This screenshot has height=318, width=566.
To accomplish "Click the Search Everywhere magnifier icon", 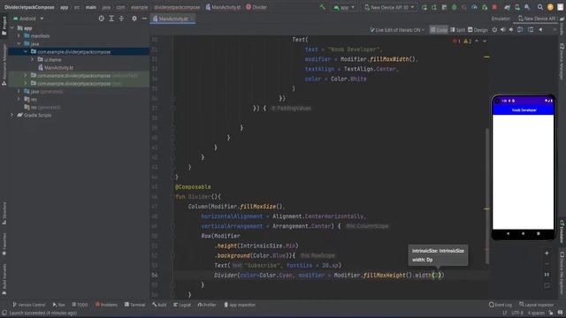I will 540,7.
